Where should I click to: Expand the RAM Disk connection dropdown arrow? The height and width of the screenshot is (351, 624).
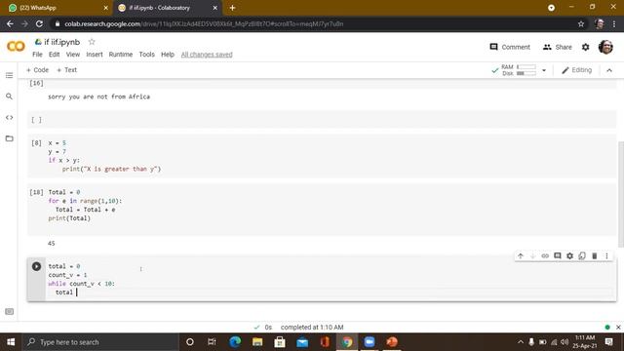[x=544, y=70]
